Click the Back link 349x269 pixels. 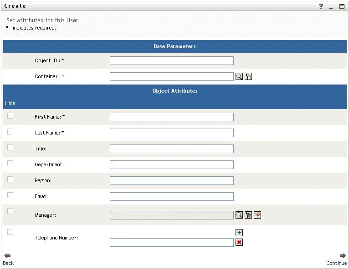click(8, 263)
